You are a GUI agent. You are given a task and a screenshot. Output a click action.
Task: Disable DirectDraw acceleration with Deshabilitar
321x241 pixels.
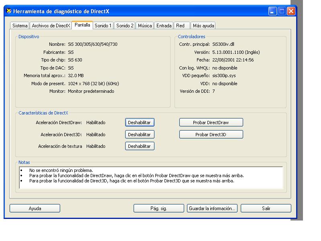pyautogui.click(x=140, y=123)
